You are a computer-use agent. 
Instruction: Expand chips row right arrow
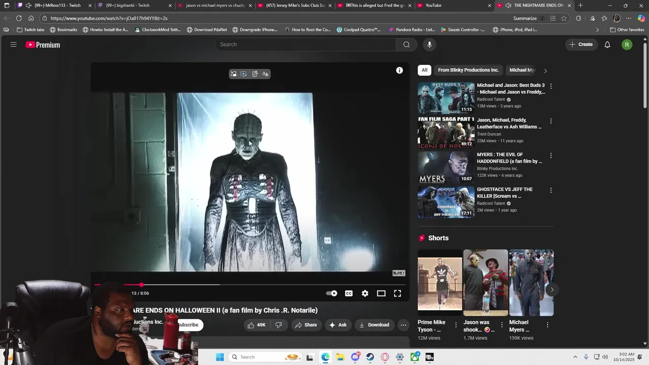545,71
